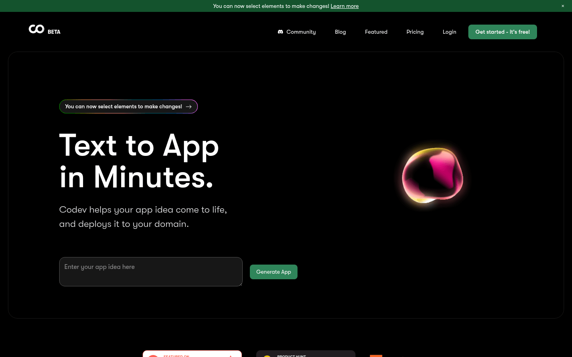This screenshot has height=357, width=572.
Task: Click "Get started - it's free!" button
Action: 502,32
